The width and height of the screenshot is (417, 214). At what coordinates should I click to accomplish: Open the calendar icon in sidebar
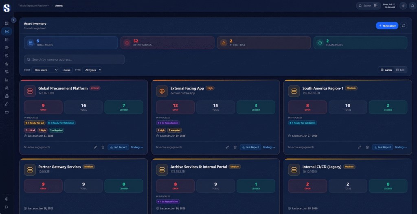7,39
